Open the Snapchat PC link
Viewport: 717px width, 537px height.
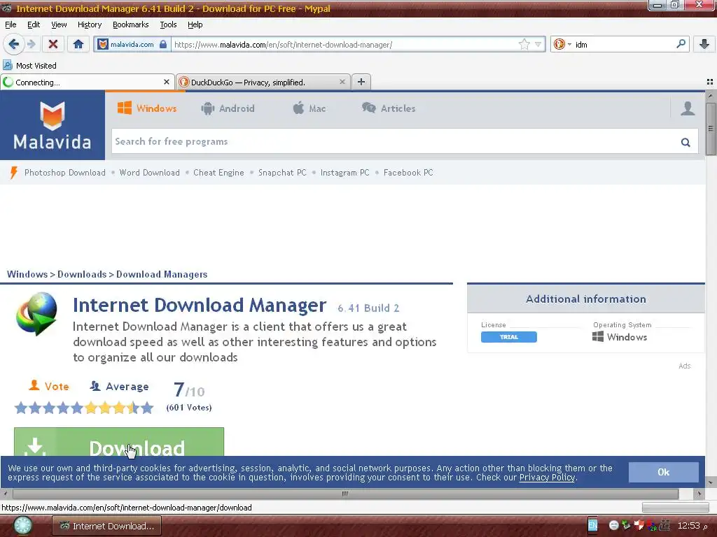click(282, 173)
